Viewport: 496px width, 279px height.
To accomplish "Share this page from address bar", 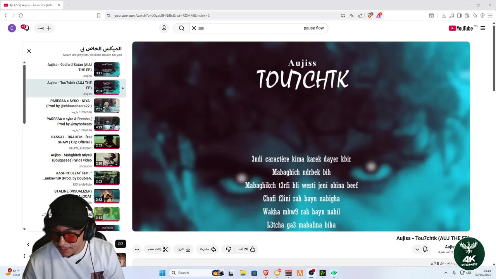I will click(x=360, y=15).
